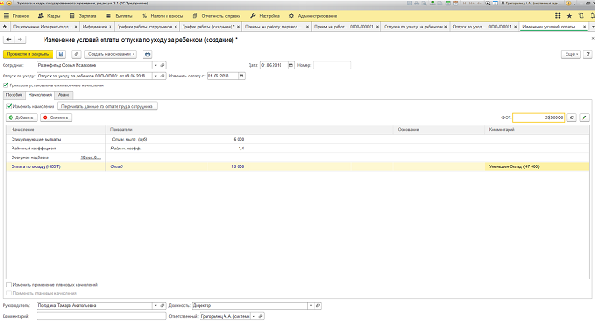Print the document using the printer icon
595x323 pixels.
[x=147, y=54]
